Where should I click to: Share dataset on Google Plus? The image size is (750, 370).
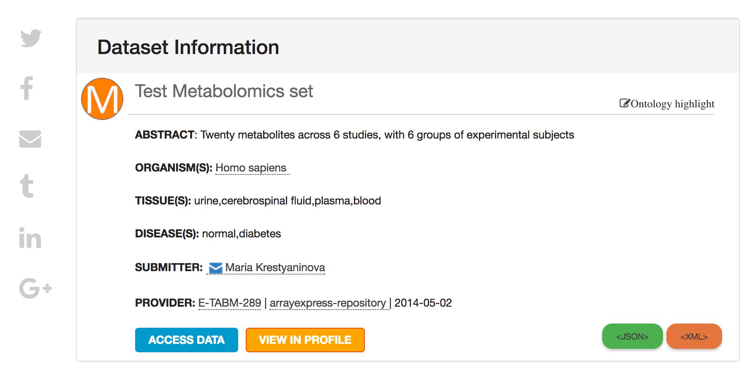(35, 288)
